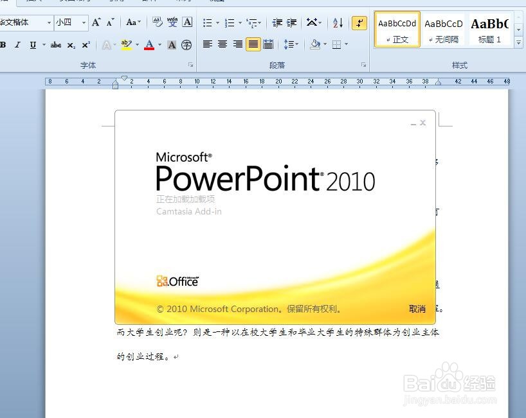The height and width of the screenshot is (418, 526).
Task: Open the 字体 dialog launcher
Action: (190, 65)
